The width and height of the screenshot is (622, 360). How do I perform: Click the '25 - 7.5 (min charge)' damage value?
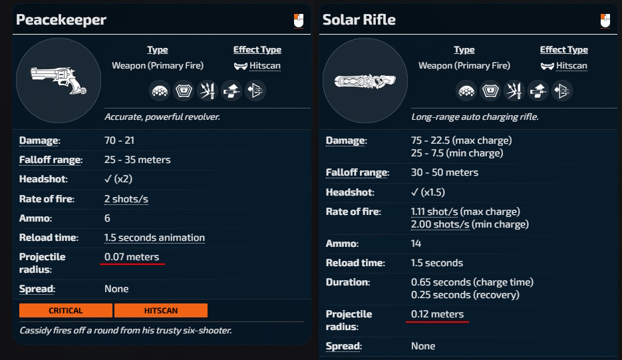(x=457, y=153)
